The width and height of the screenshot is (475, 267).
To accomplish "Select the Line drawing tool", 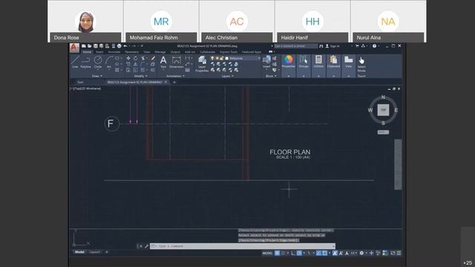I will pyautogui.click(x=75, y=62).
